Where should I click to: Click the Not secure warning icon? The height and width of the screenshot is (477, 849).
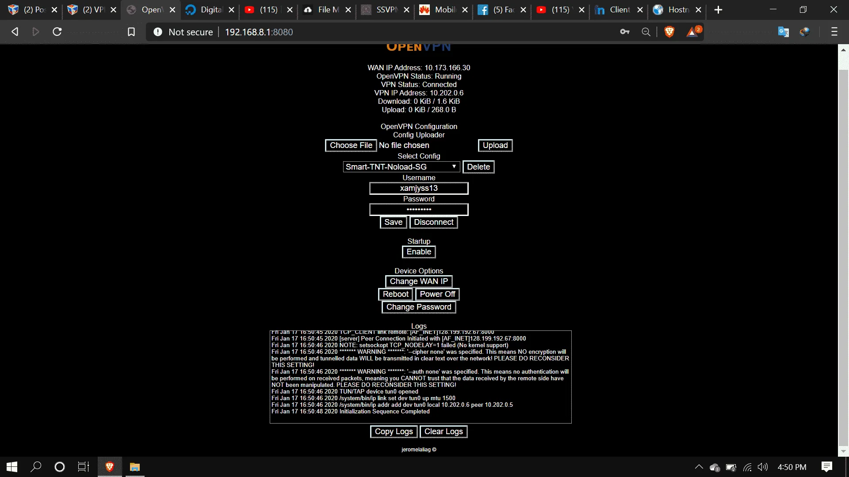coord(158,32)
